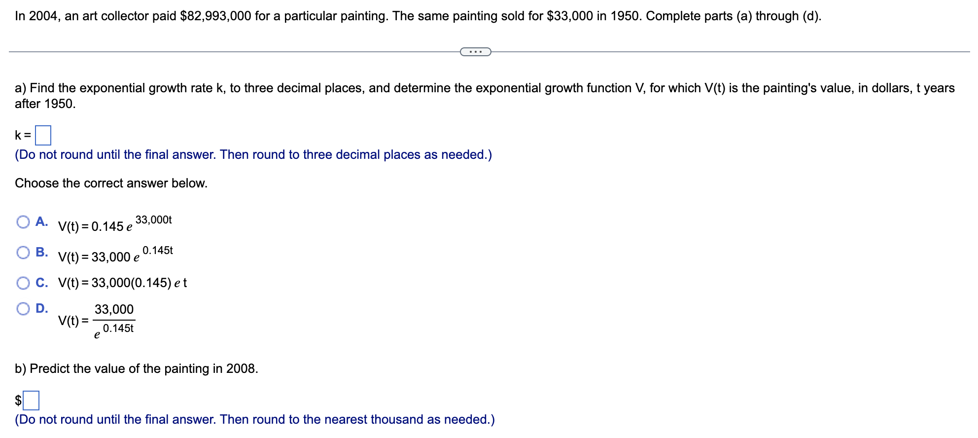Click the nearest-thousand rounding instruction
The image size is (978, 438).
(254, 419)
